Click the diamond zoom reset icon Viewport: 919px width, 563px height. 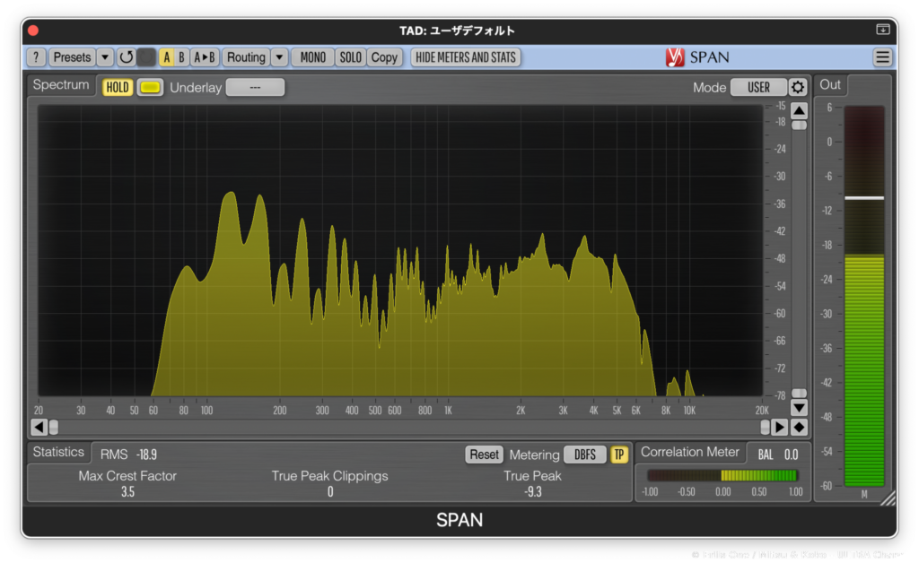point(799,428)
